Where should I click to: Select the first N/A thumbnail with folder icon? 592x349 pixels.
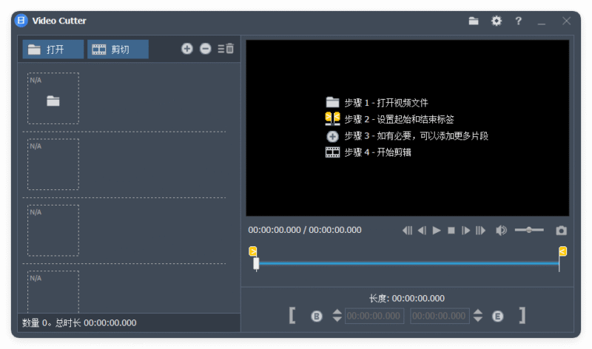click(x=53, y=98)
